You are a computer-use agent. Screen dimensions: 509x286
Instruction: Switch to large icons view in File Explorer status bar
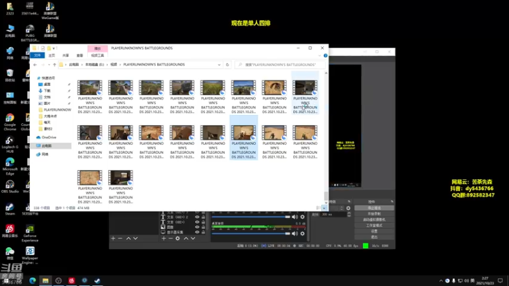[324, 208]
